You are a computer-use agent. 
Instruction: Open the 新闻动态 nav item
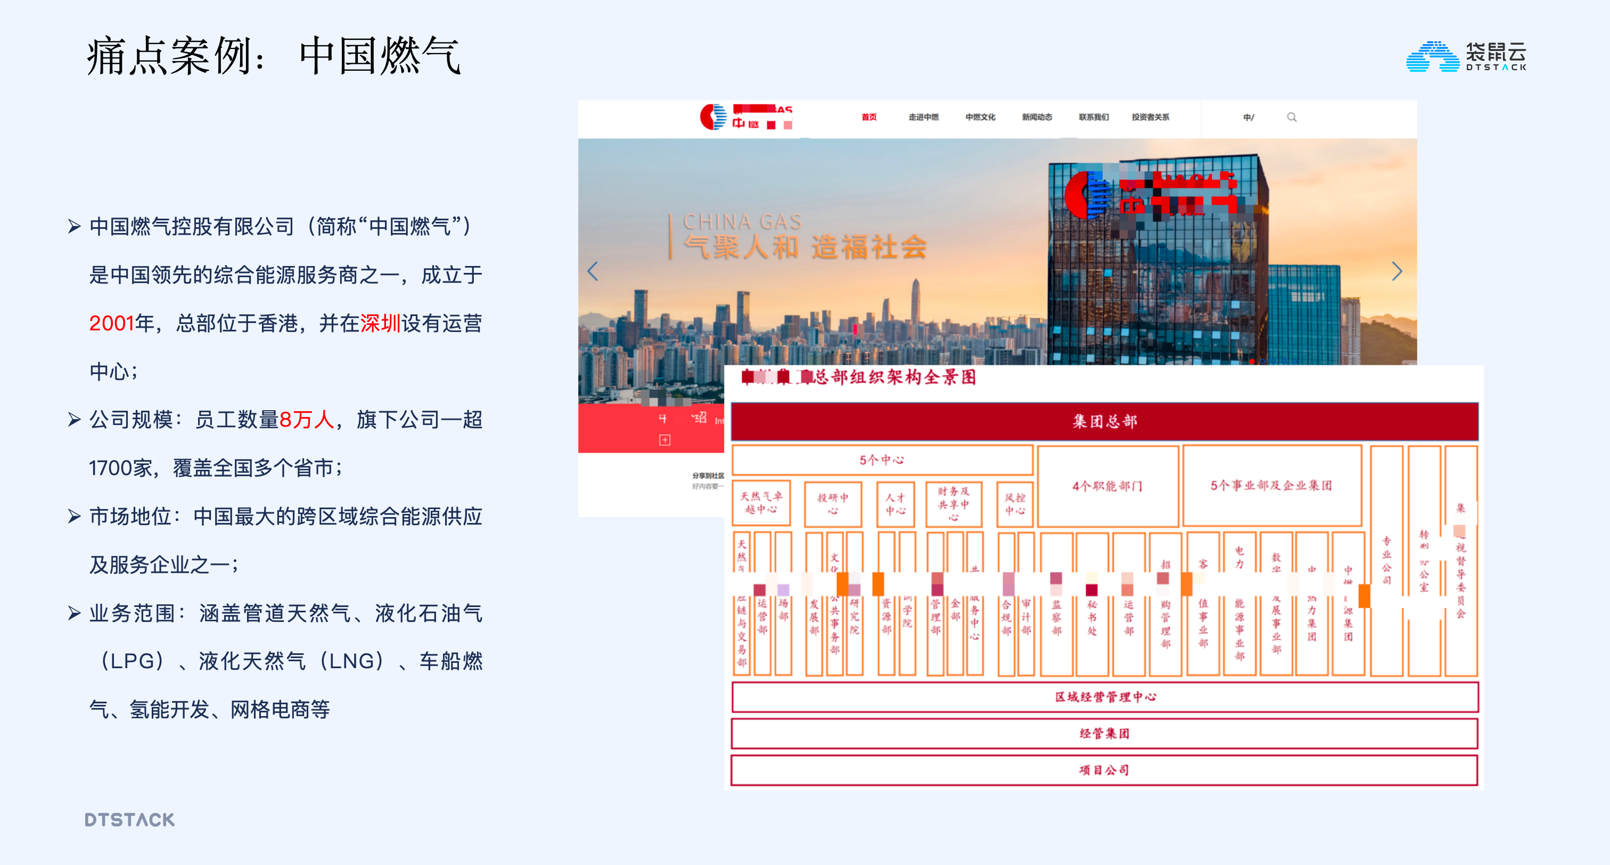[1037, 117]
